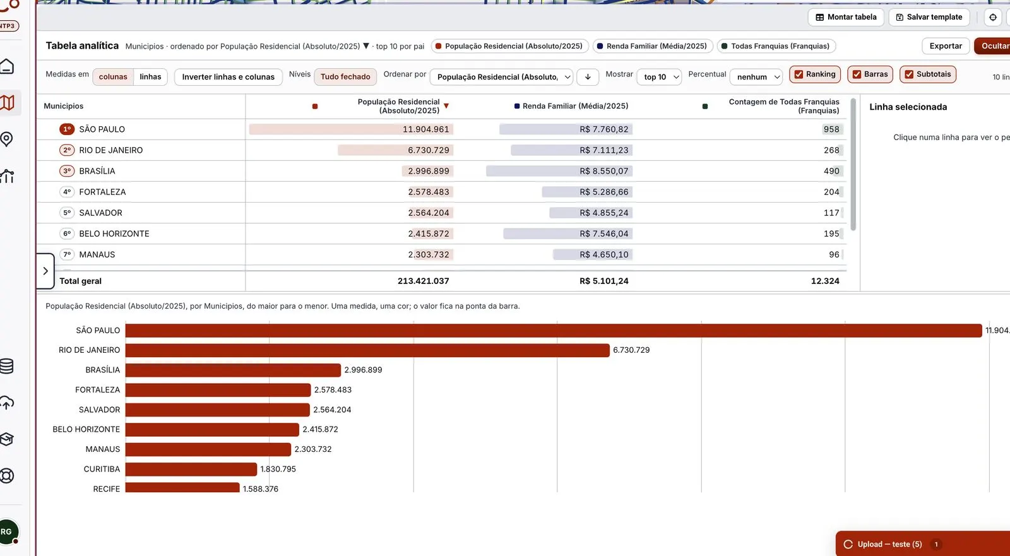Click Montar tabela button
This screenshot has width=1010, height=556.
point(846,17)
